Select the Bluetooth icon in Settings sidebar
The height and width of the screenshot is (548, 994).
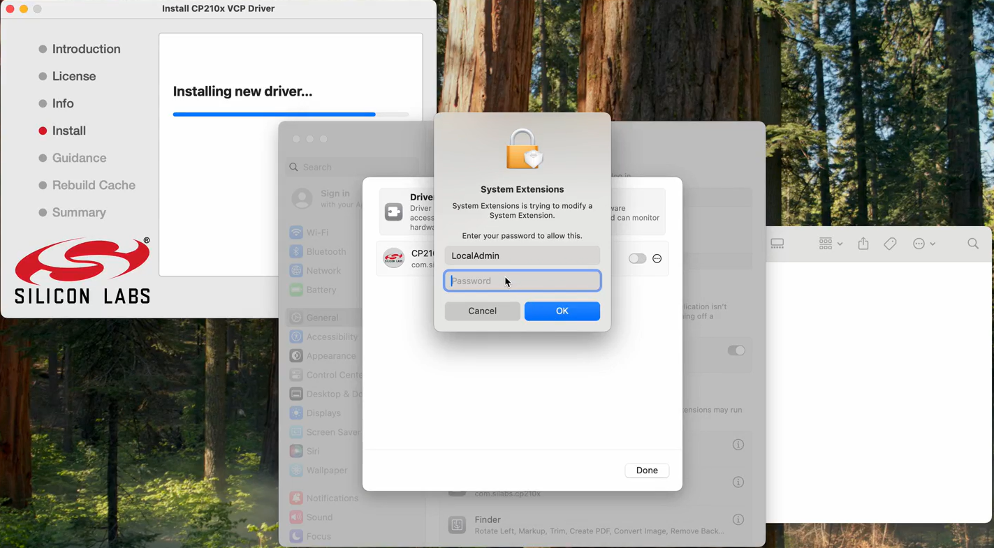point(296,251)
